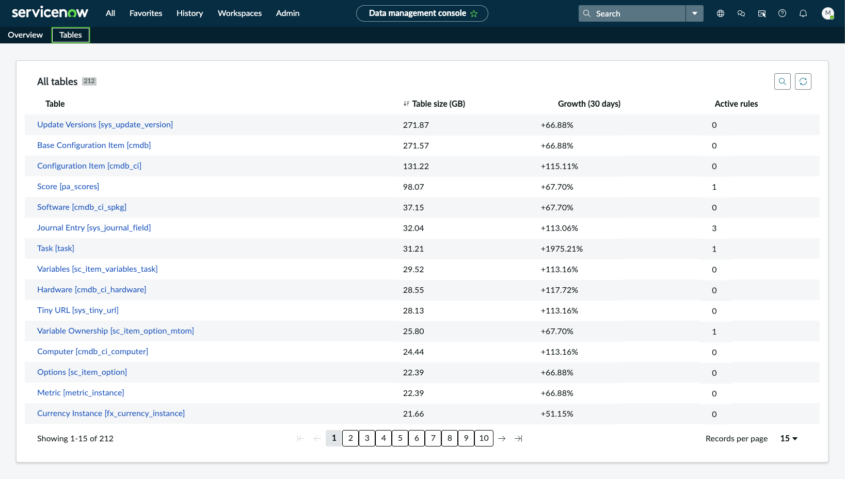Go to the previous page arrow
This screenshot has width=845, height=479.
pyautogui.click(x=317, y=438)
